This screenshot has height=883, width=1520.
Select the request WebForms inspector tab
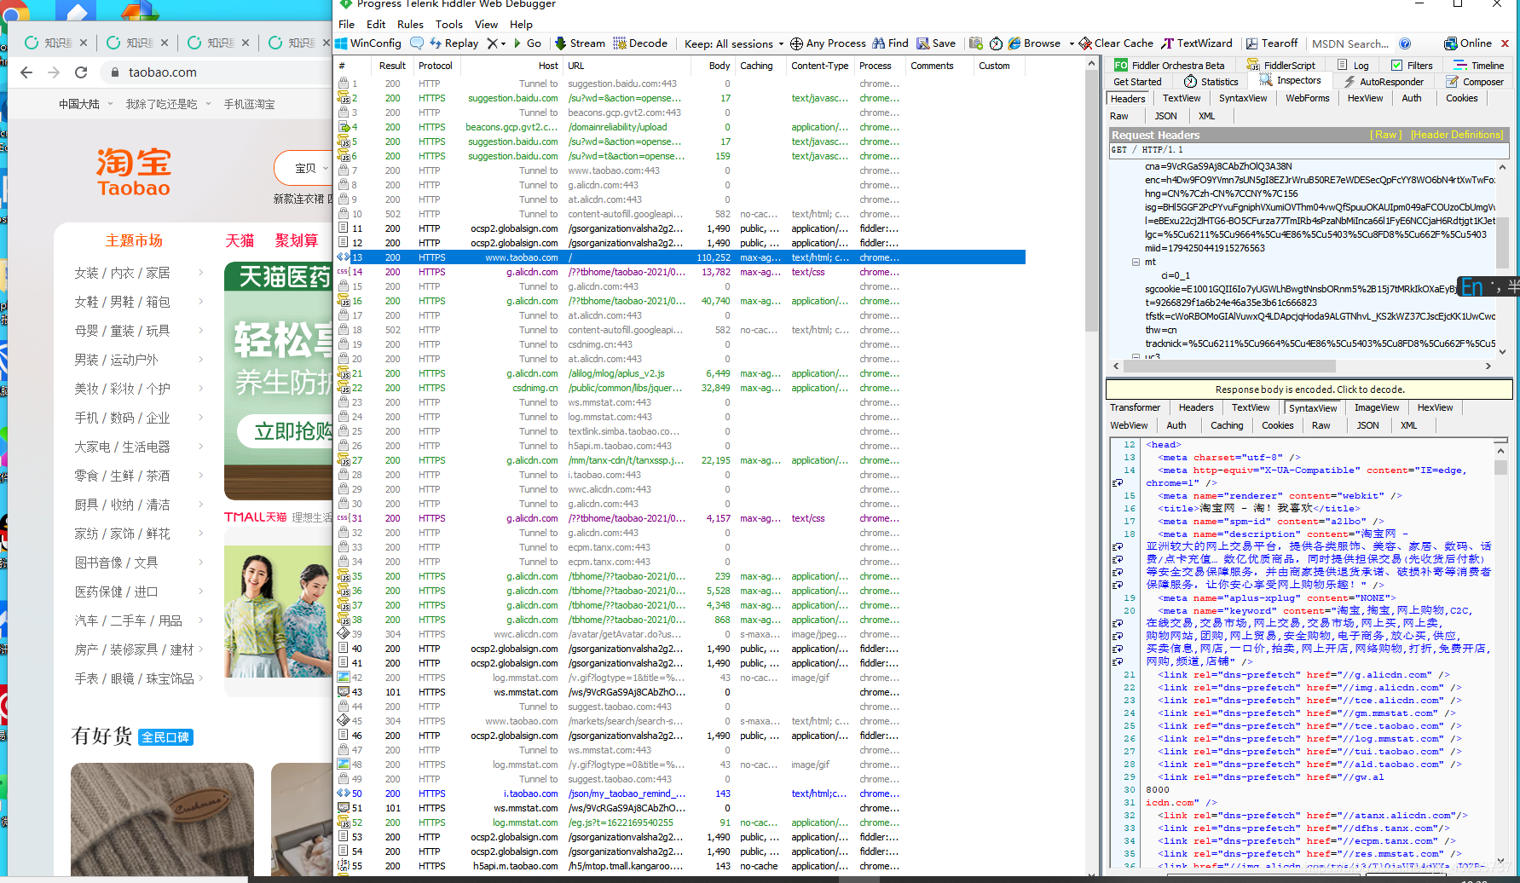(x=1307, y=98)
